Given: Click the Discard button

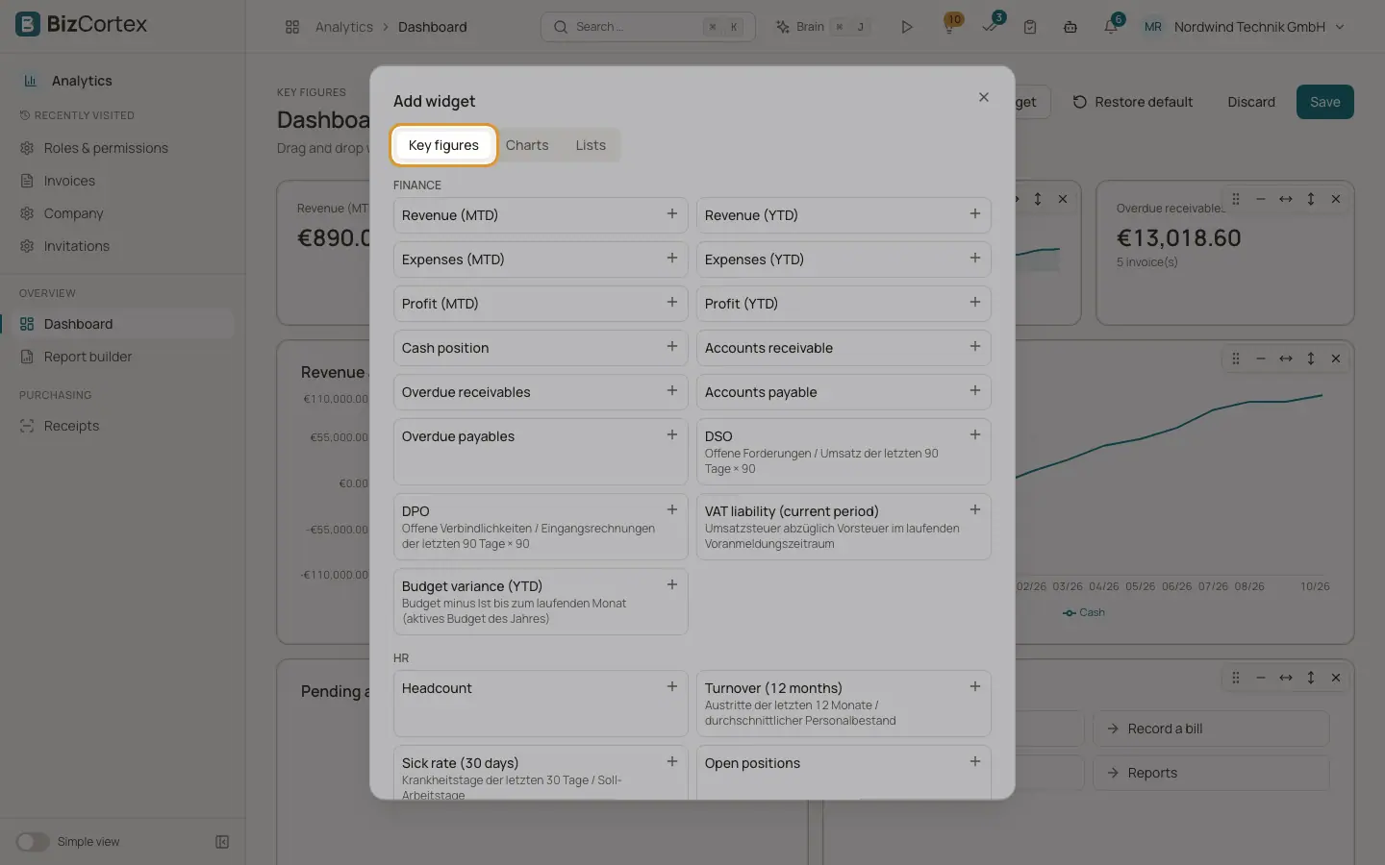Looking at the screenshot, I should [x=1251, y=102].
